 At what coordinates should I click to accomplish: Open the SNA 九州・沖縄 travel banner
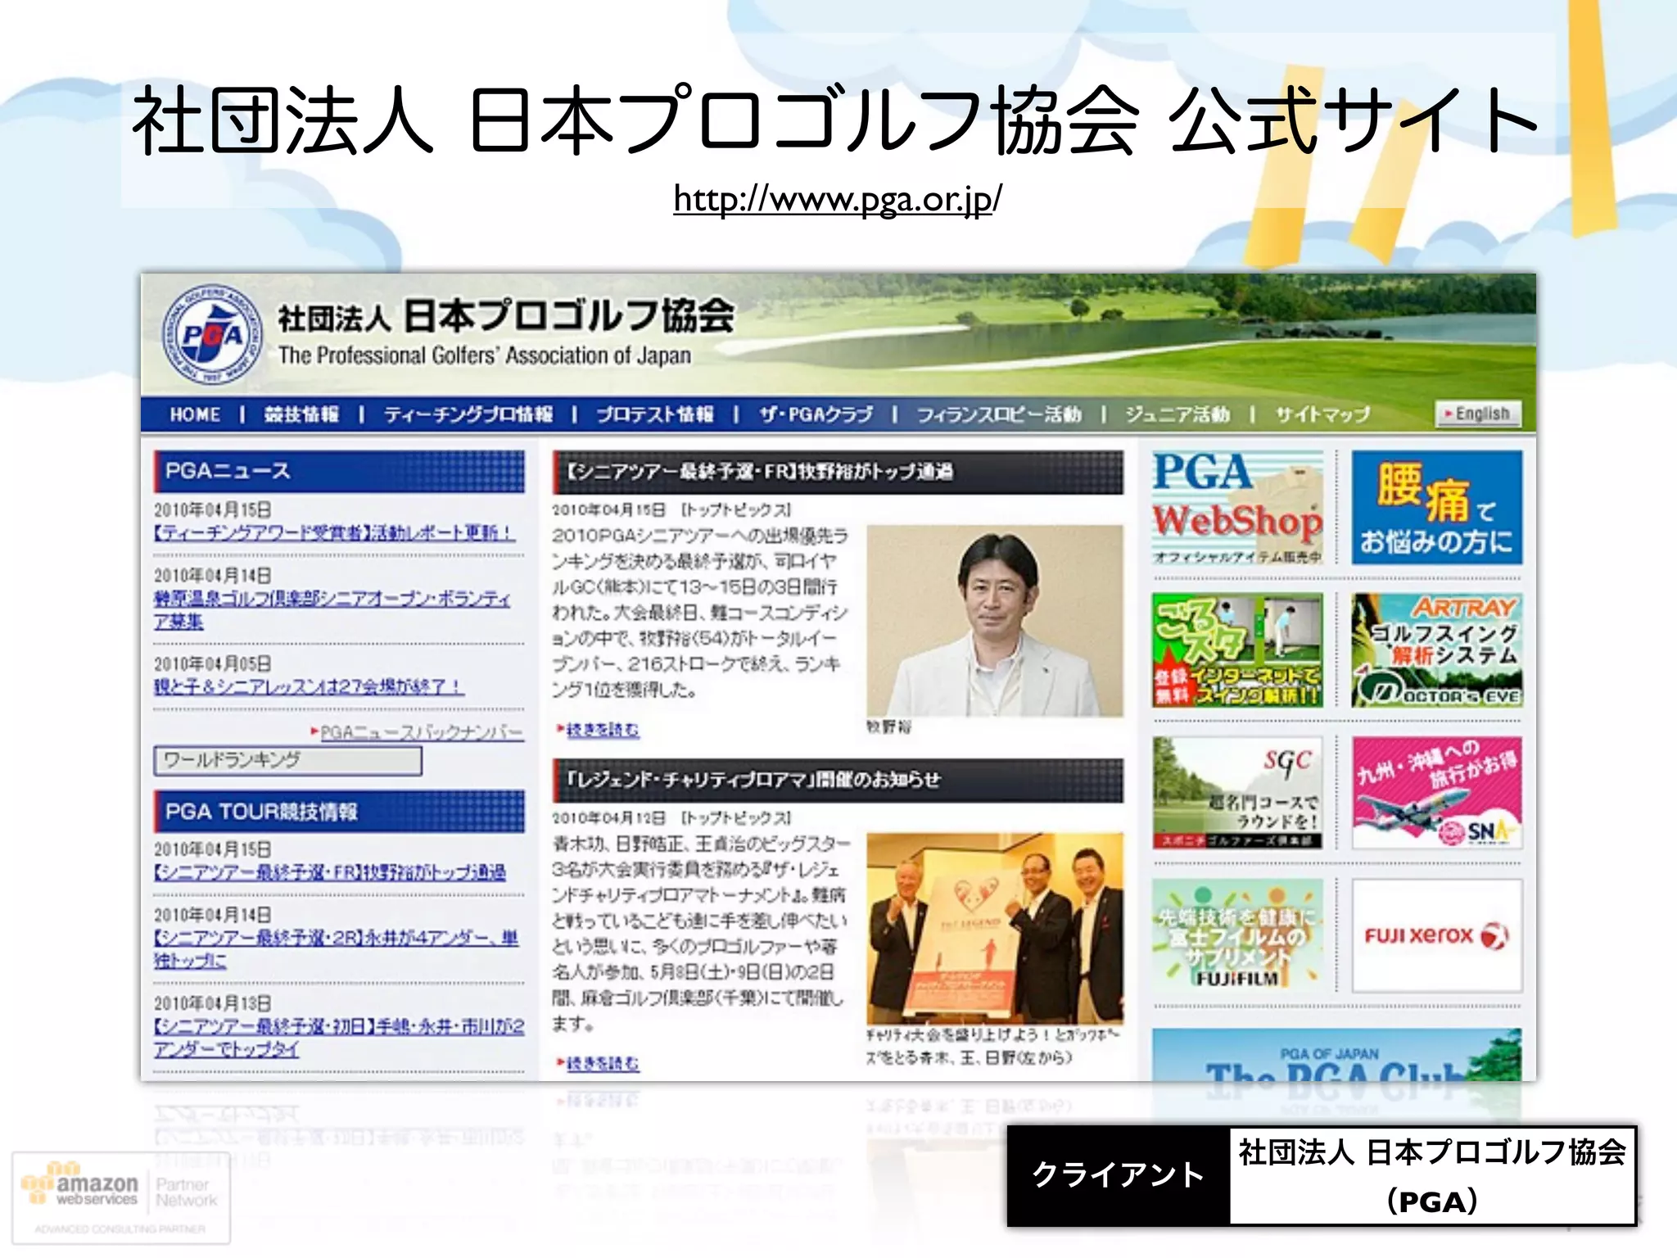pyautogui.click(x=1437, y=793)
